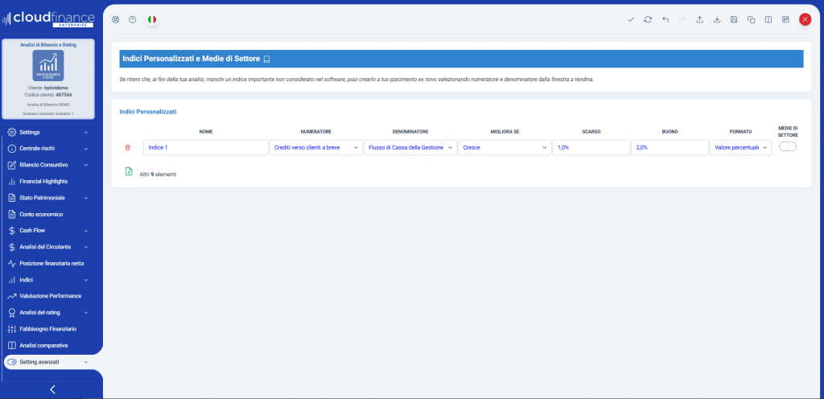Click the upload icon in toolbar
This screenshot has height=399, width=824.
pos(699,19)
